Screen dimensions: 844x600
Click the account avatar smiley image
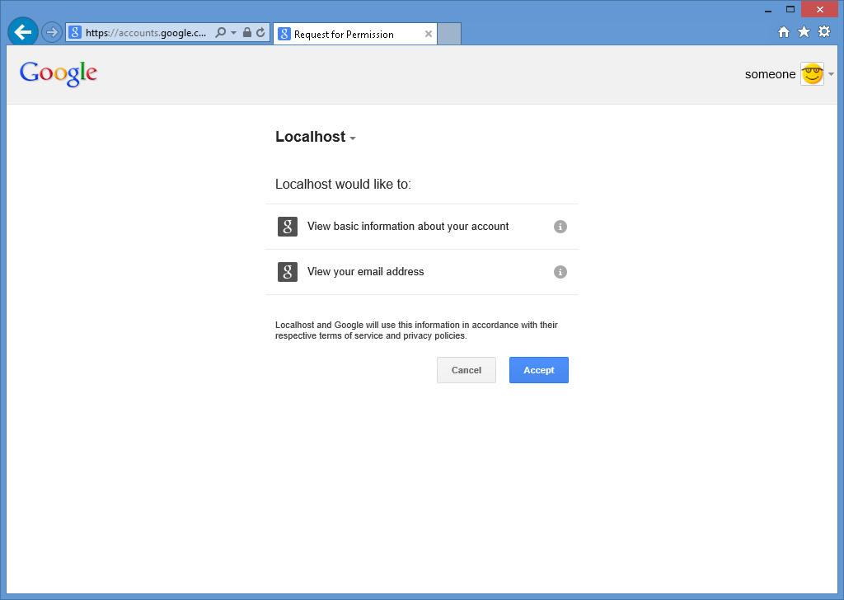click(x=812, y=73)
